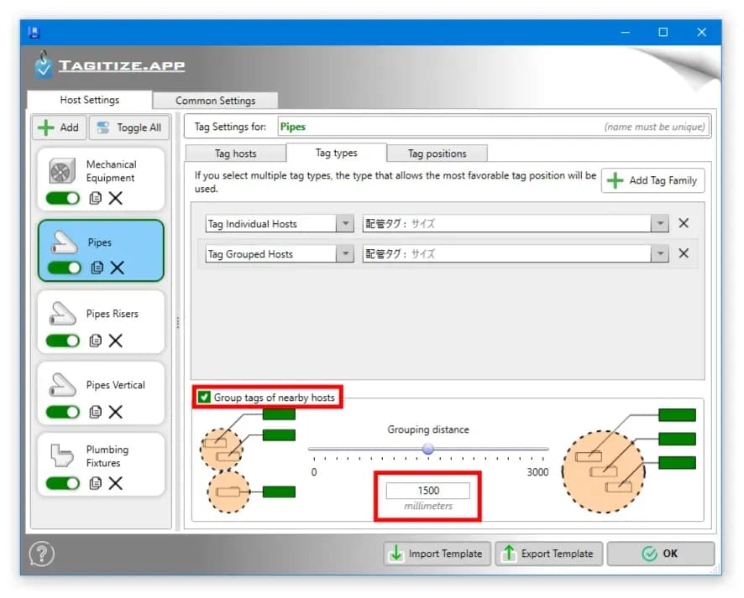Image resolution: width=744 pixels, height=598 pixels.
Task: Duplicate the Mechanical Equipment host entry
Action: [96, 198]
